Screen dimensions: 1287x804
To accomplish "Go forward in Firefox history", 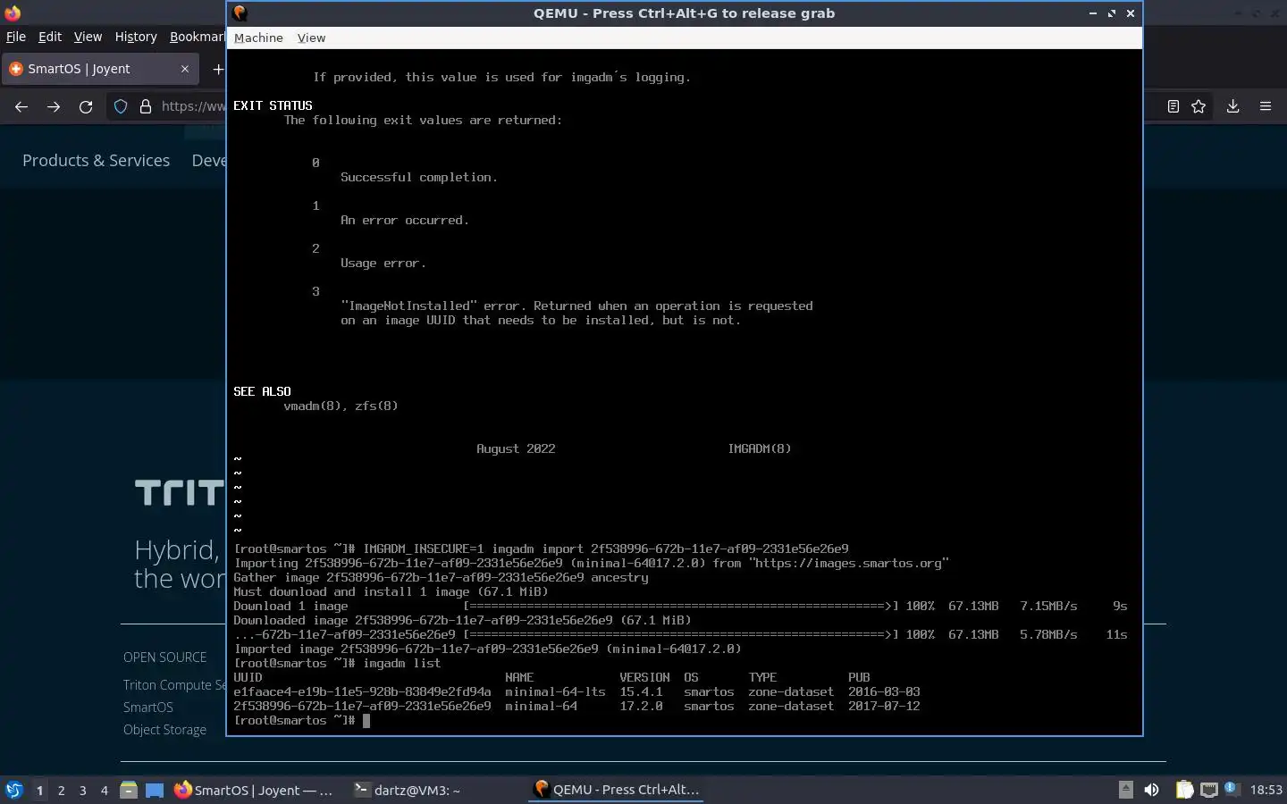I will pos(54,106).
